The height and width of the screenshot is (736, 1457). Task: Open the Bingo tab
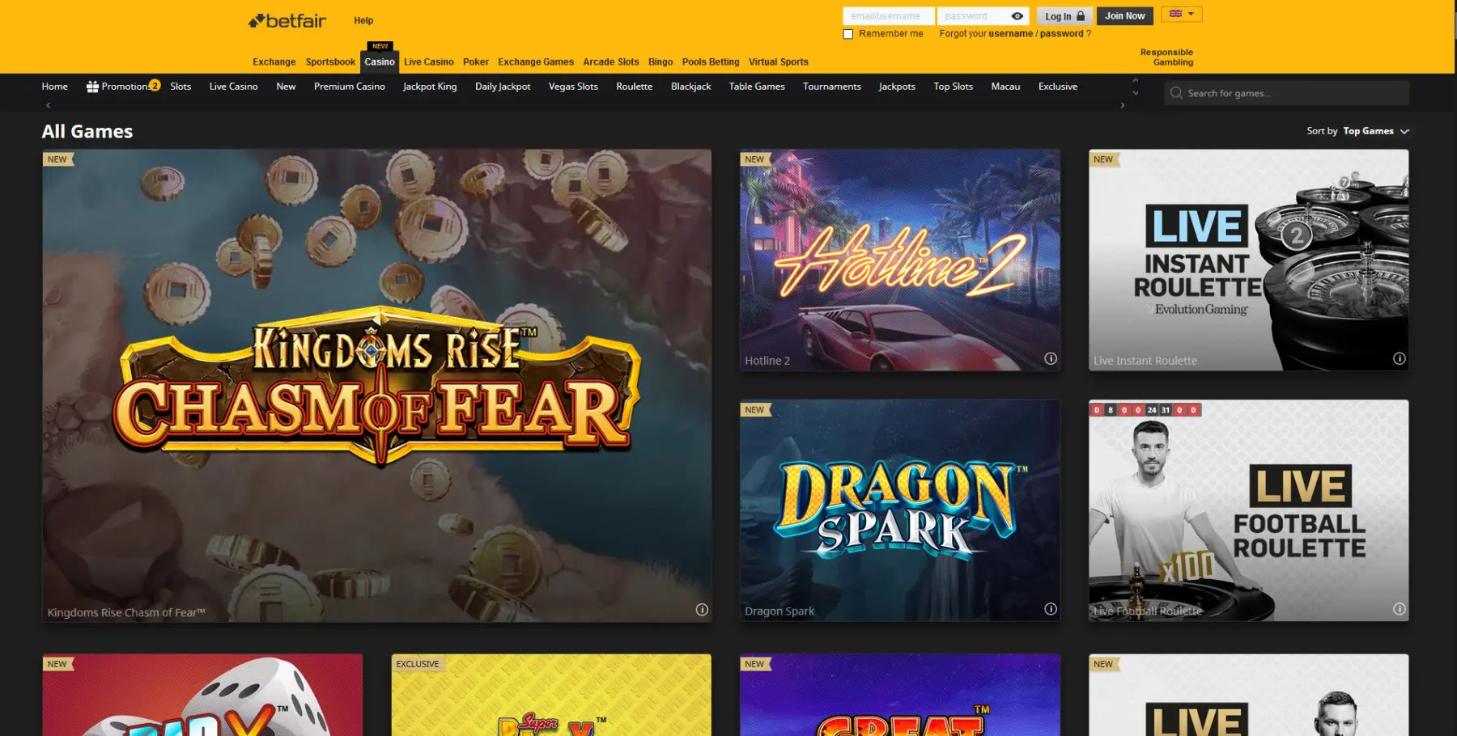tap(661, 62)
